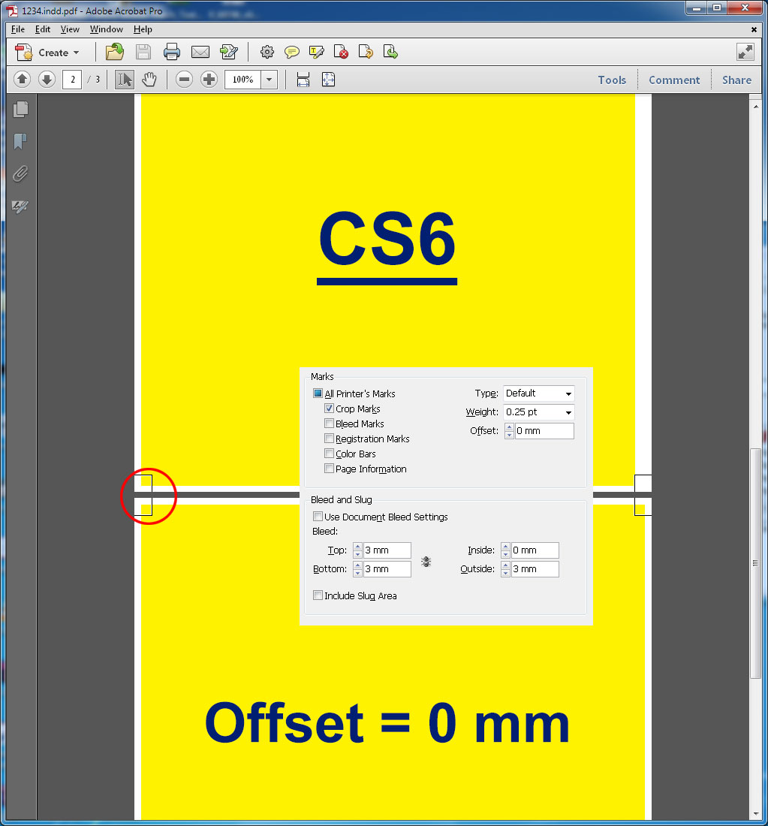The width and height of the screenshot is (768, 826).
Task: Open the Share pane
Action: pyautogui.click(x=736, y=80)
